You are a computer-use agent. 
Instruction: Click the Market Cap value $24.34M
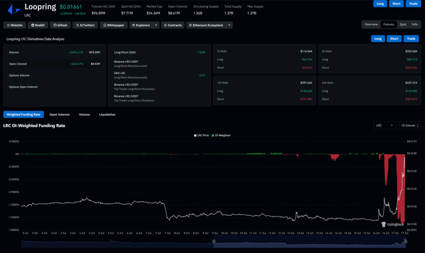pyautogui.click(x=153, y=13)
